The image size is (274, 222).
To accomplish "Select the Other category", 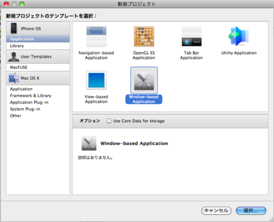I will [x=38, y=116].
